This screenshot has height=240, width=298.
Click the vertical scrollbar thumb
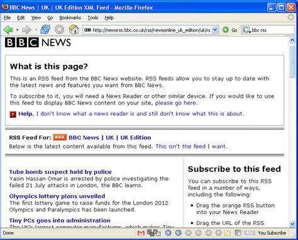click(x=292, y=62)
